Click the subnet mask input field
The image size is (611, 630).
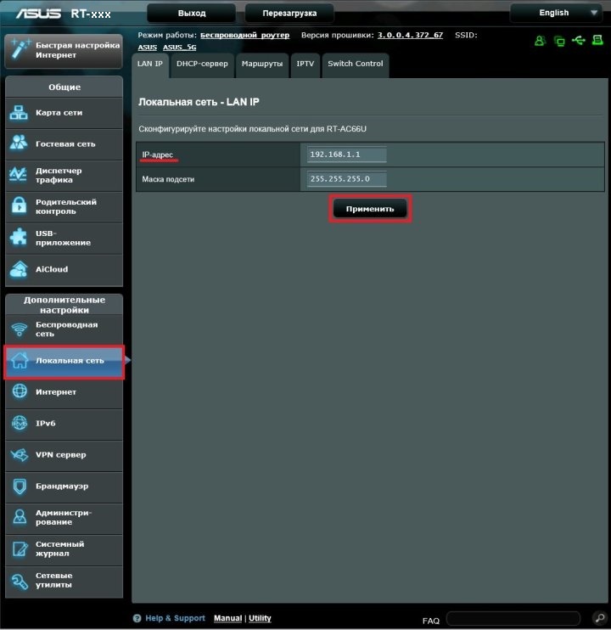347,179
